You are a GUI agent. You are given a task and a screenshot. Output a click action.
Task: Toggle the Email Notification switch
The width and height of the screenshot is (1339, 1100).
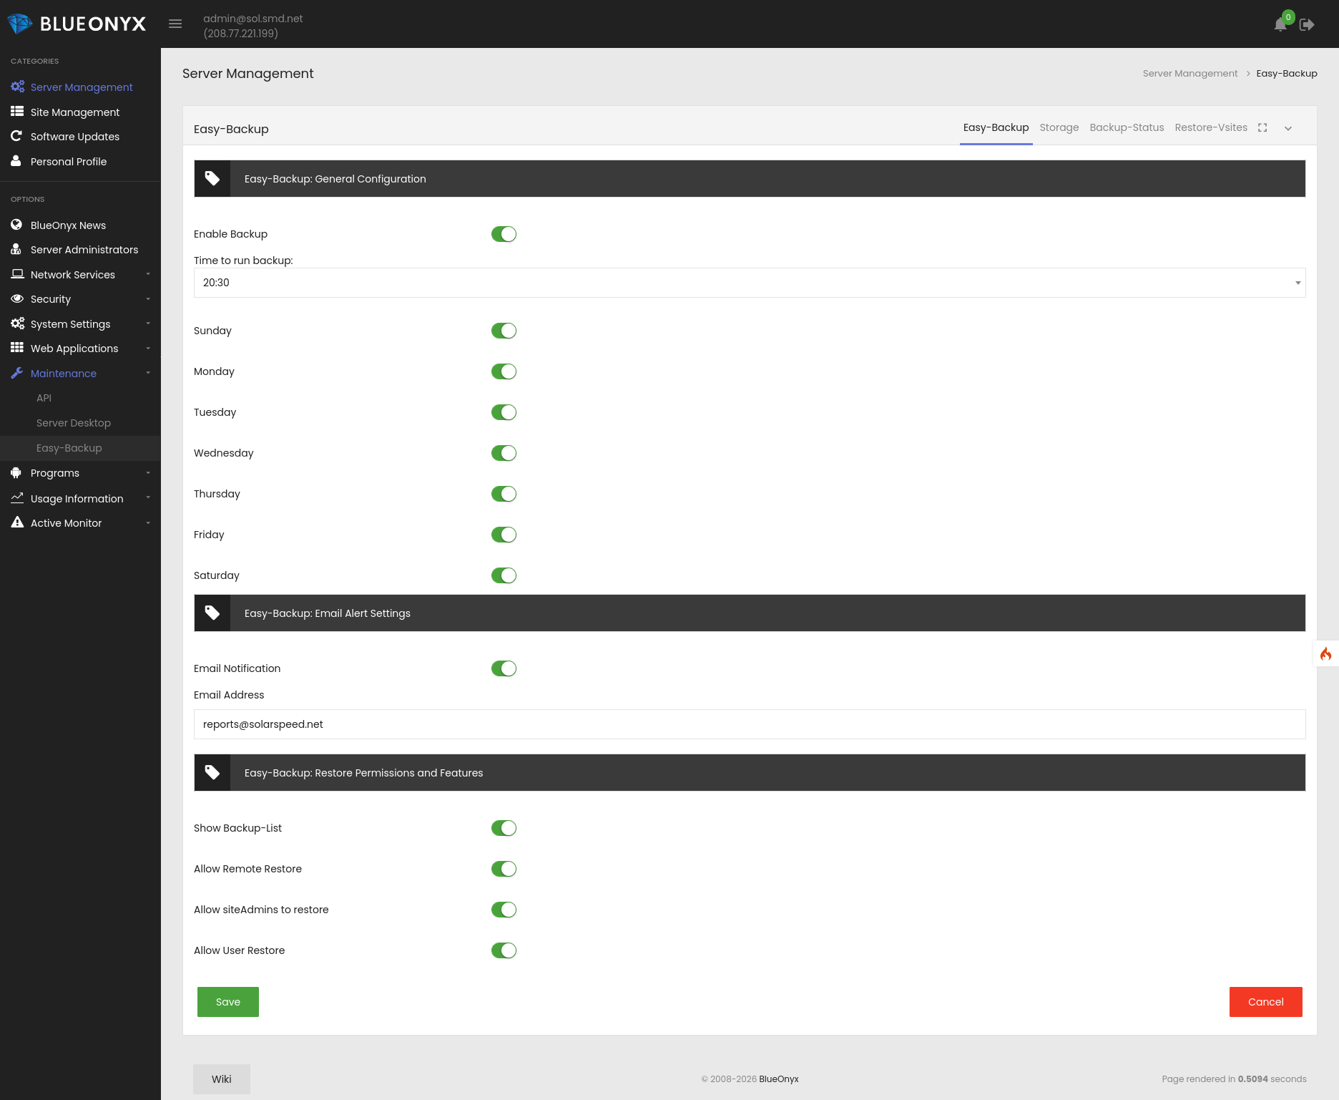(504, 668)
